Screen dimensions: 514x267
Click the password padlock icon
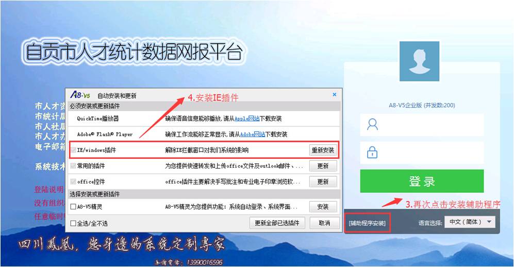click(x=372, y=153)
